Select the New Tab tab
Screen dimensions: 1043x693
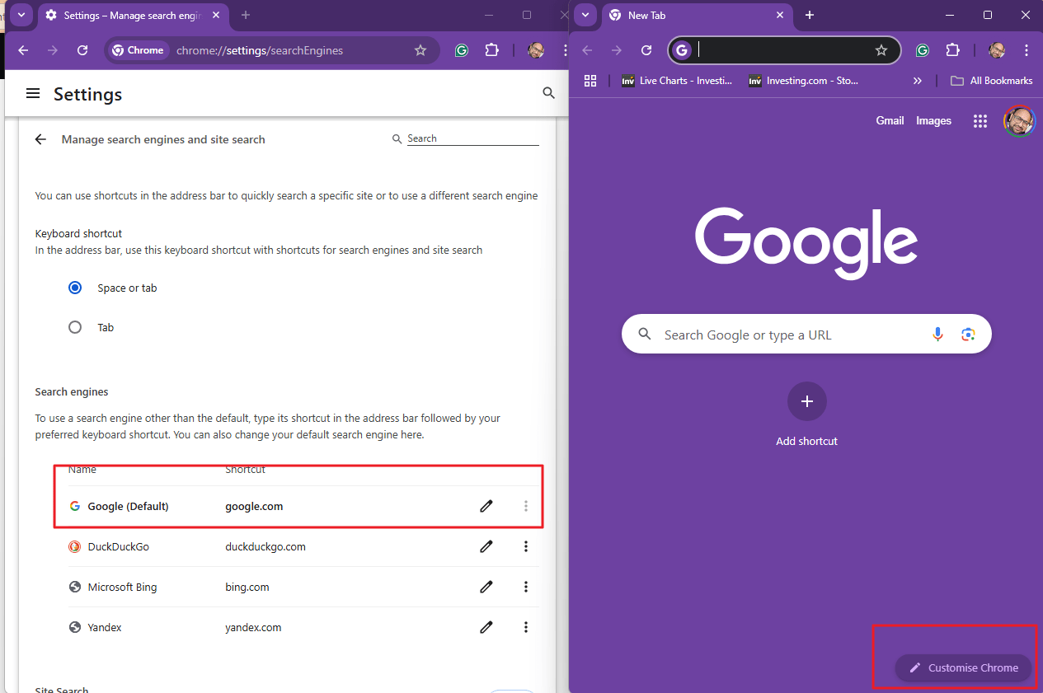click(695, 15)
